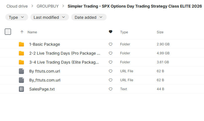Click the SalesPage.txt text file icon
This screenshot has height=121, width=204.
coord(21,89)
